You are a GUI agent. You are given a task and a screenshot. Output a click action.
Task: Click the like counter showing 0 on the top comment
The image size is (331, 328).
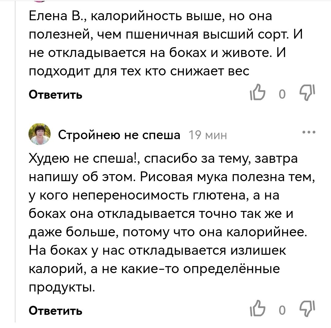[x=282, y=94]
